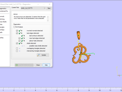This screenshot has height=92, width=122.
Task: Enable intersecting triangles detected checkbox
Action: point(17,51)
